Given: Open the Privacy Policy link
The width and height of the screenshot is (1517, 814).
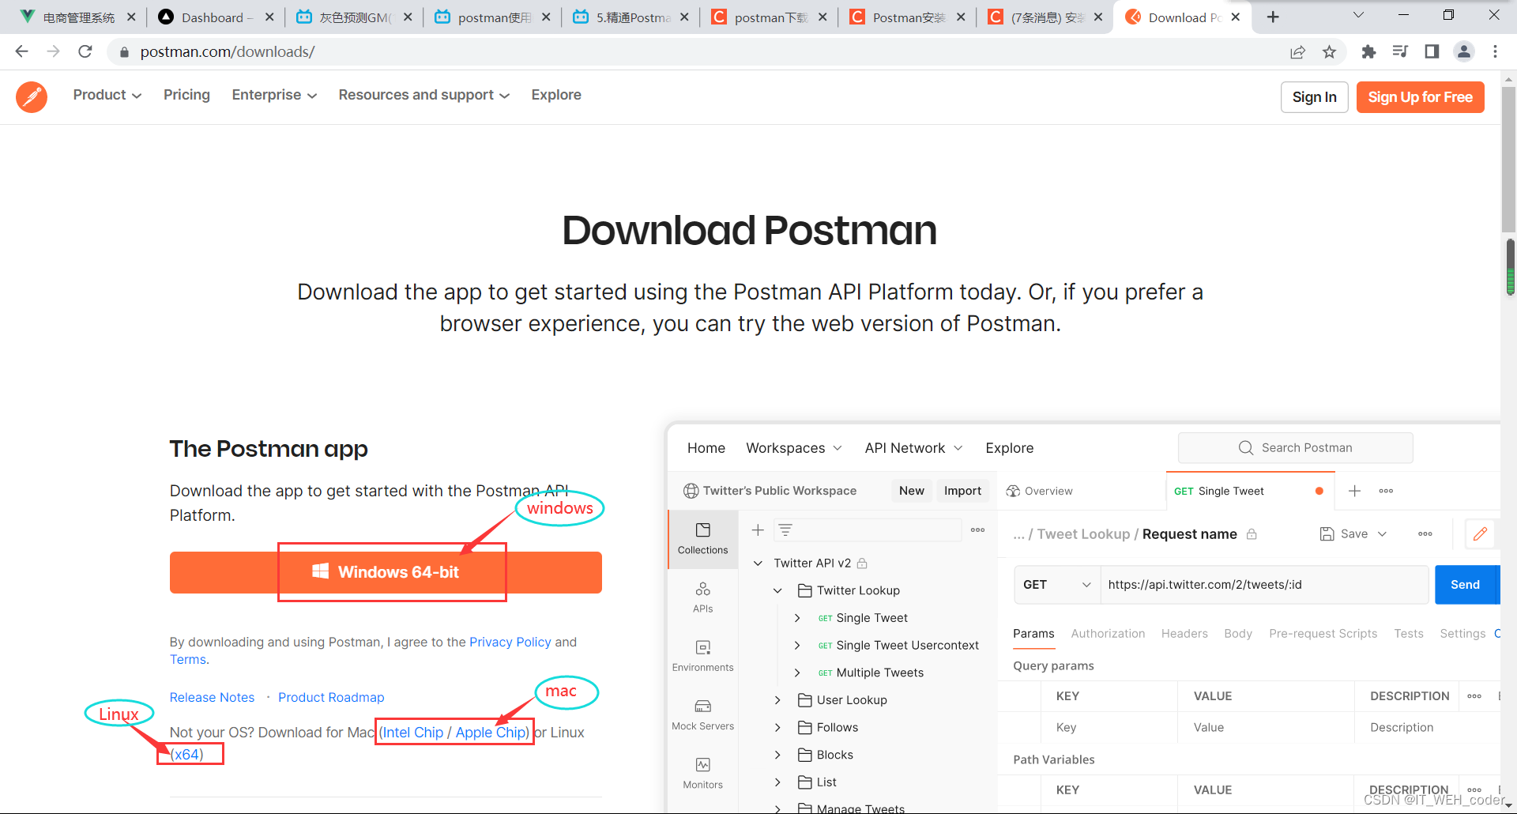Looking at the screenshot, I should tap(510, 642).
